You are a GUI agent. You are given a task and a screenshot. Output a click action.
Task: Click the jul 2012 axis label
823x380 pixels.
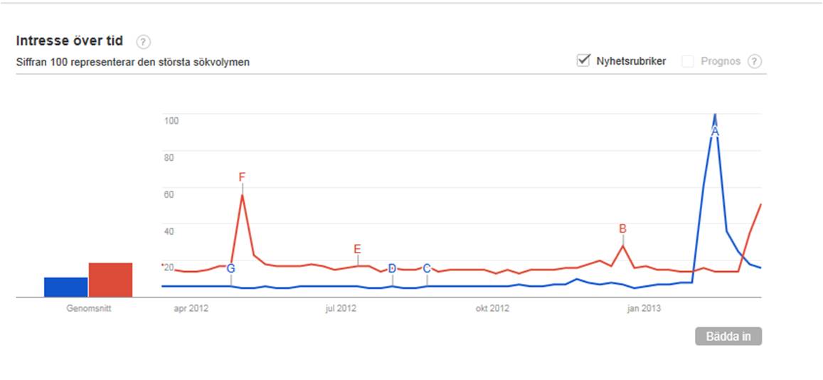click(341, 308)
